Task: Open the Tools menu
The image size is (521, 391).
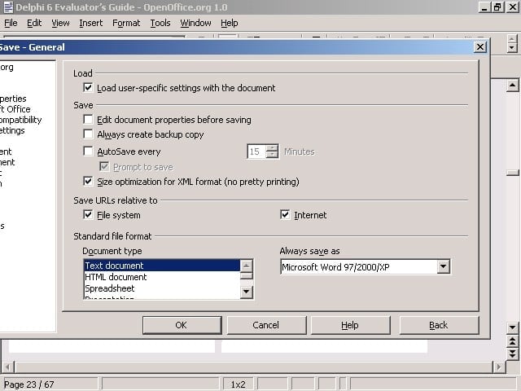Action: point(160,23)
